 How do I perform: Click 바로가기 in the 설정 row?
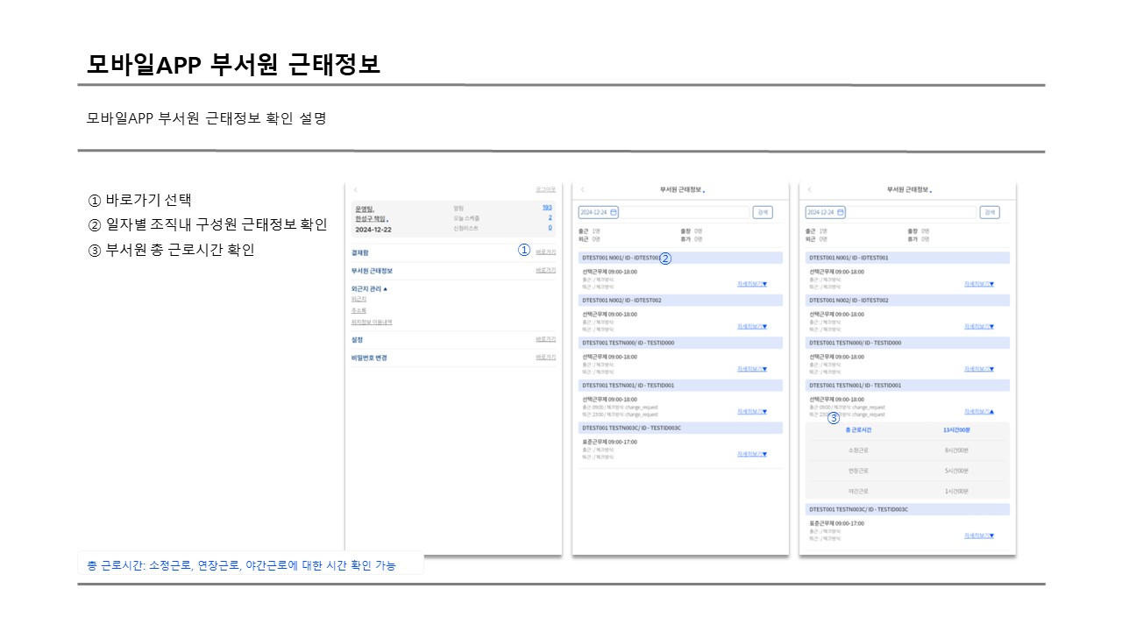[x=545, y=339]
